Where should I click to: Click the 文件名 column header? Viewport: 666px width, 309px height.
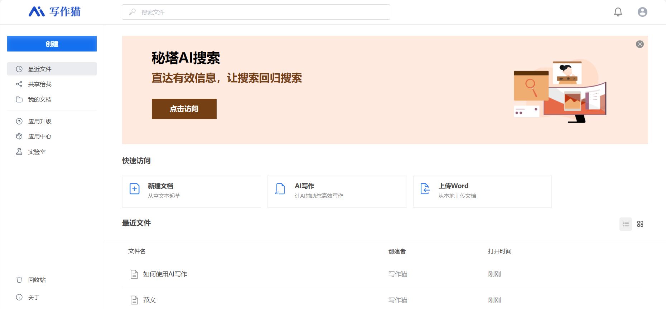click(x=137, y=251)
